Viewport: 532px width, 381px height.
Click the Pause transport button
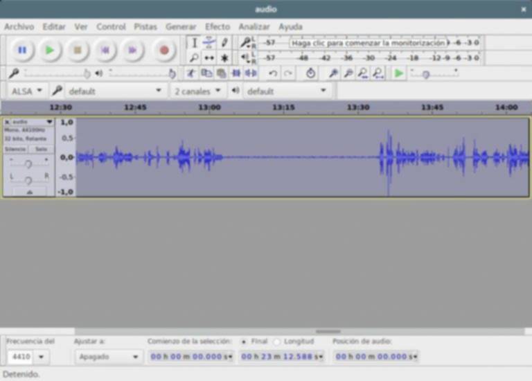tap(22, 50)
